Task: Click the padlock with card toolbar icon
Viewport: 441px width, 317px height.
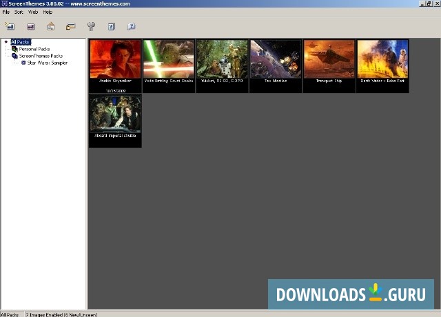Action: click(70, 26)
